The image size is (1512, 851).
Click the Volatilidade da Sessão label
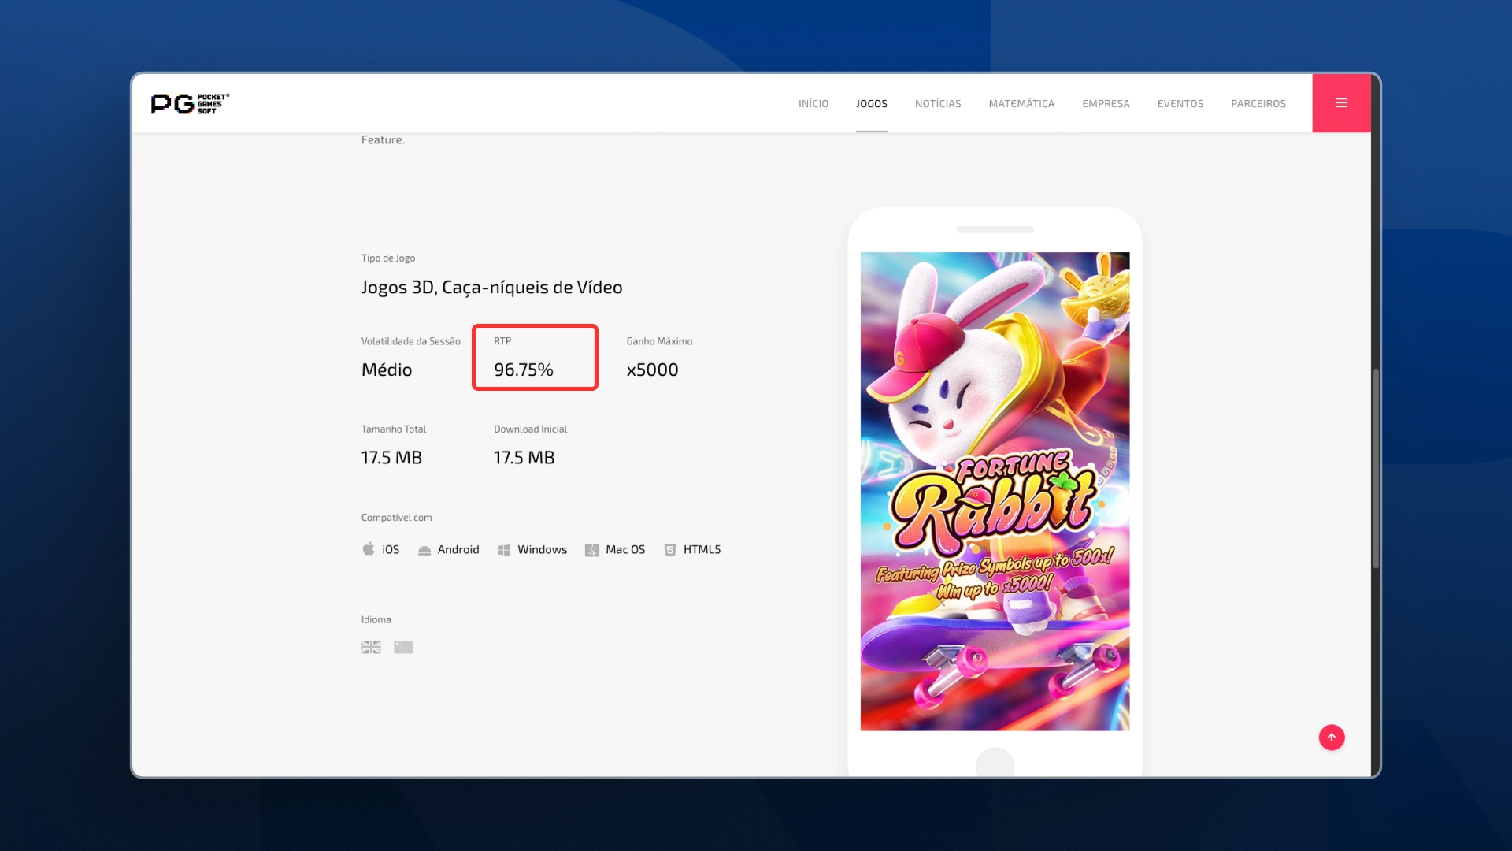410,341
